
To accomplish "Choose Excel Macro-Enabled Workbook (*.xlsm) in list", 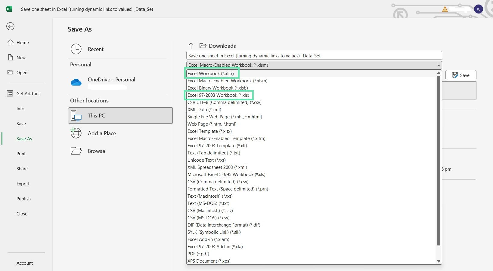I will (x=311, y=81).
